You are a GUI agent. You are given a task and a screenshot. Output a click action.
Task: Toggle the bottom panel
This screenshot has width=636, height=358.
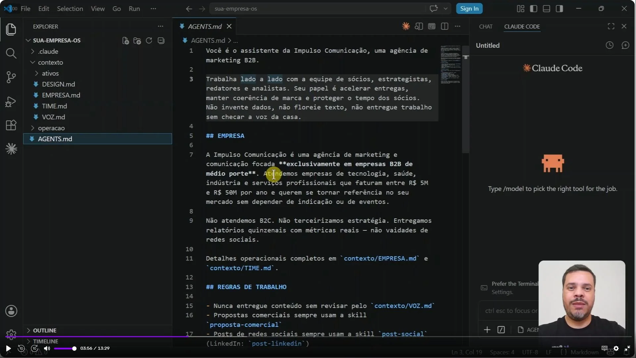click(x=547, y=9)
